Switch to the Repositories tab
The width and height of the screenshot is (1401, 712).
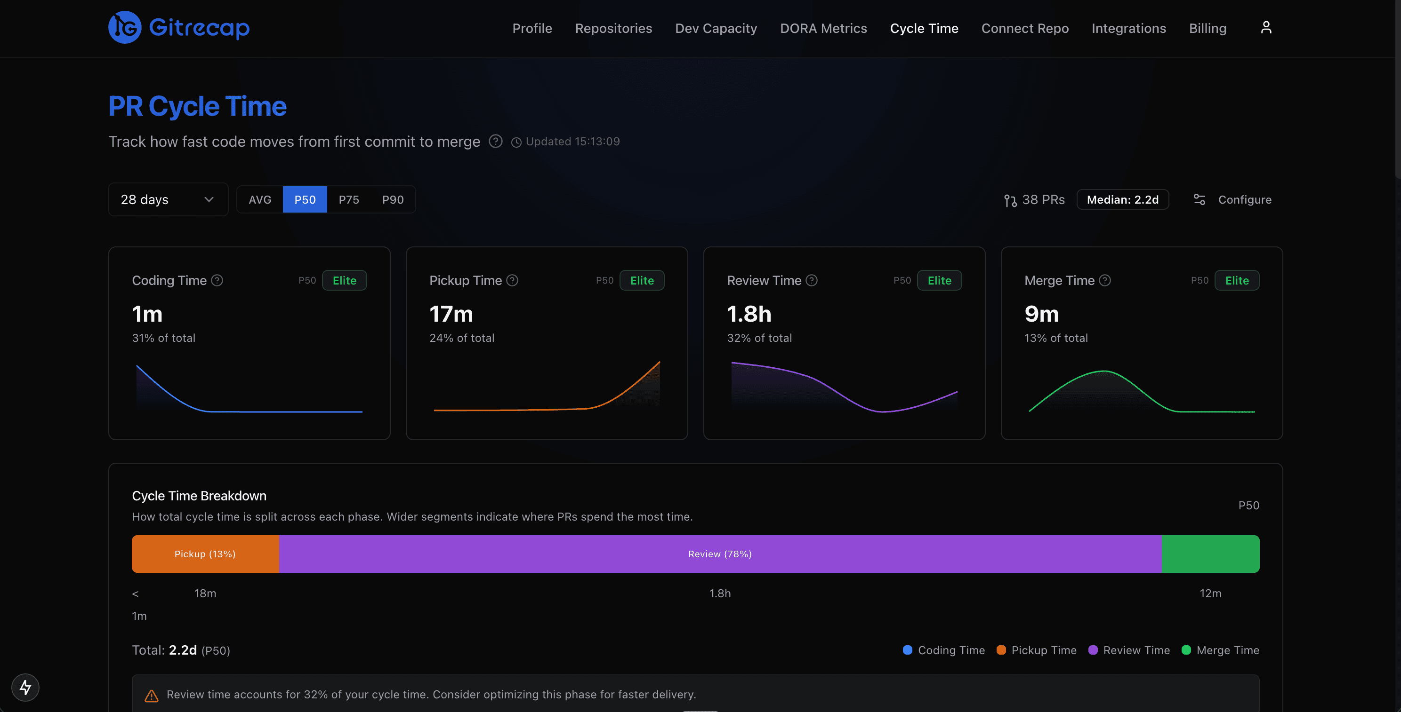[x=613, y=28]
